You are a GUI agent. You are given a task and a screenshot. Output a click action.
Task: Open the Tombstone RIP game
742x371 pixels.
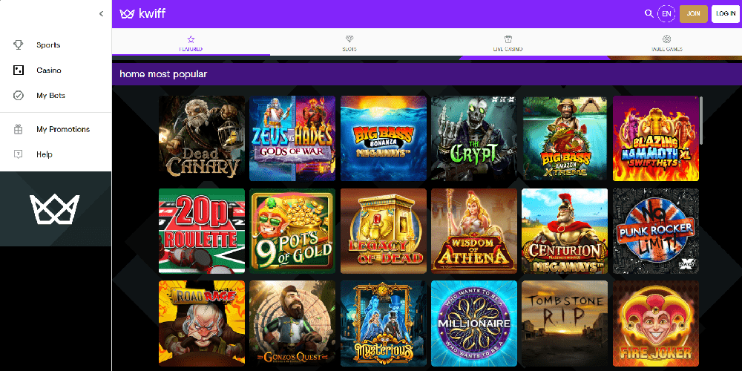pos(565,324)
